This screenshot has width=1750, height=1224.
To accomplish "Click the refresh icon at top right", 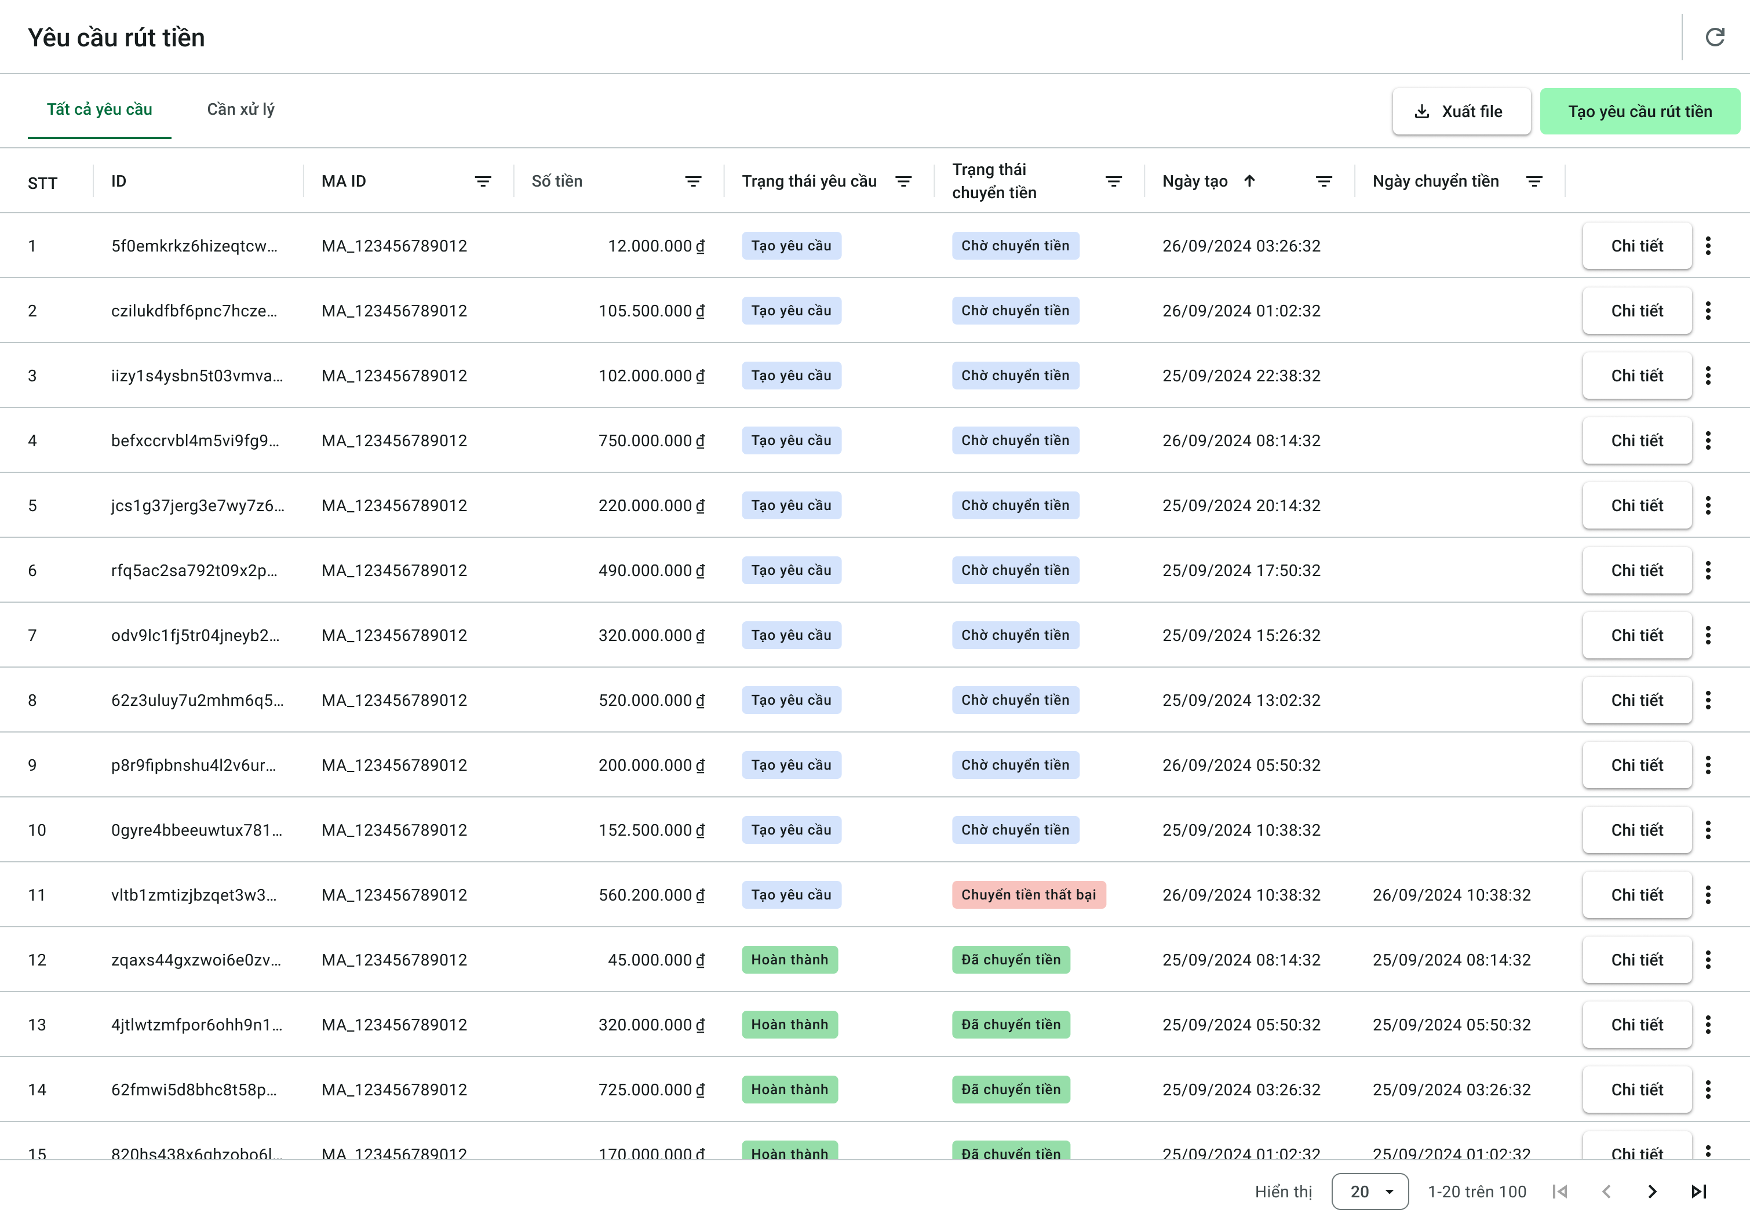I will 1714,37.
